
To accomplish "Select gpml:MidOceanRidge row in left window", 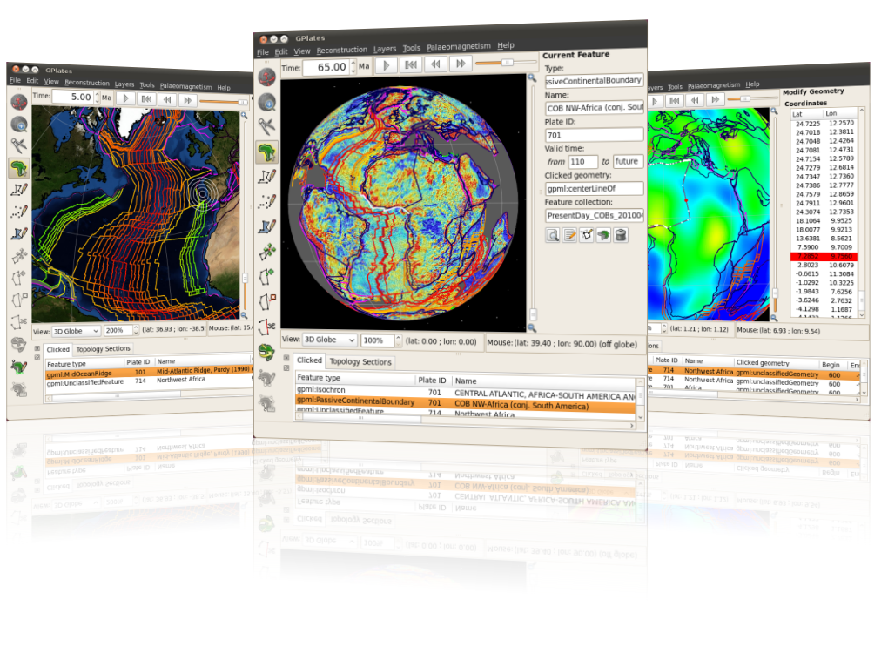I will tap(148, 372).
